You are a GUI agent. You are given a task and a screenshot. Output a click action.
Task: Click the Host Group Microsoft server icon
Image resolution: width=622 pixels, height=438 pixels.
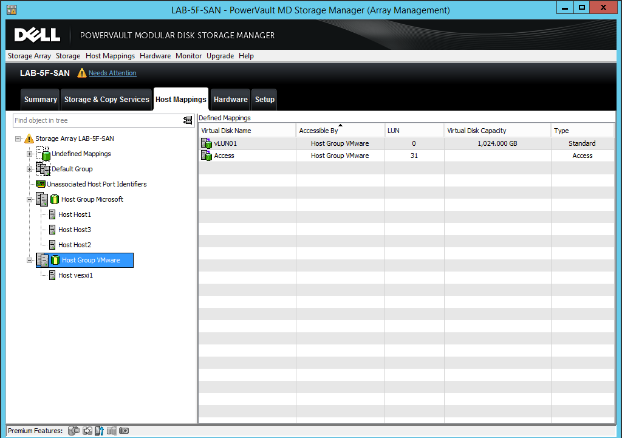point(42,199)
